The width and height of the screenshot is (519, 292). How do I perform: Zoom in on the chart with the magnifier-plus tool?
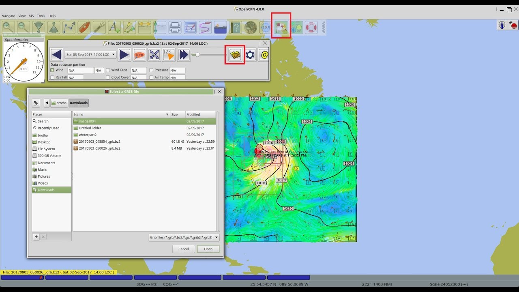9,27
